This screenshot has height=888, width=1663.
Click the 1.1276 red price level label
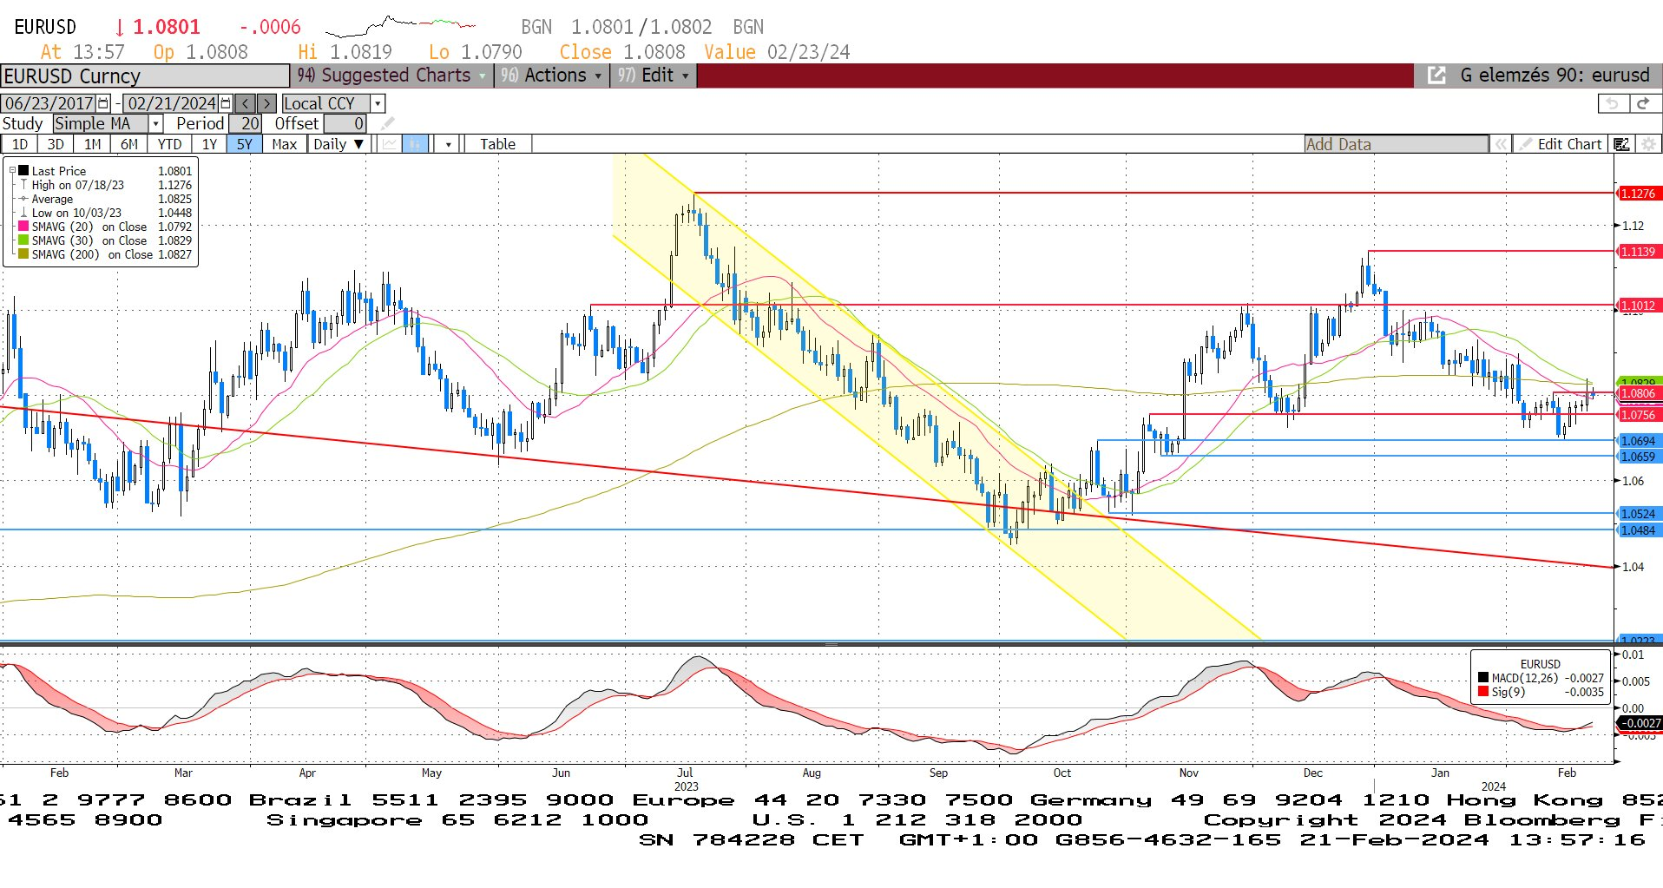(x=1638, y=194)
